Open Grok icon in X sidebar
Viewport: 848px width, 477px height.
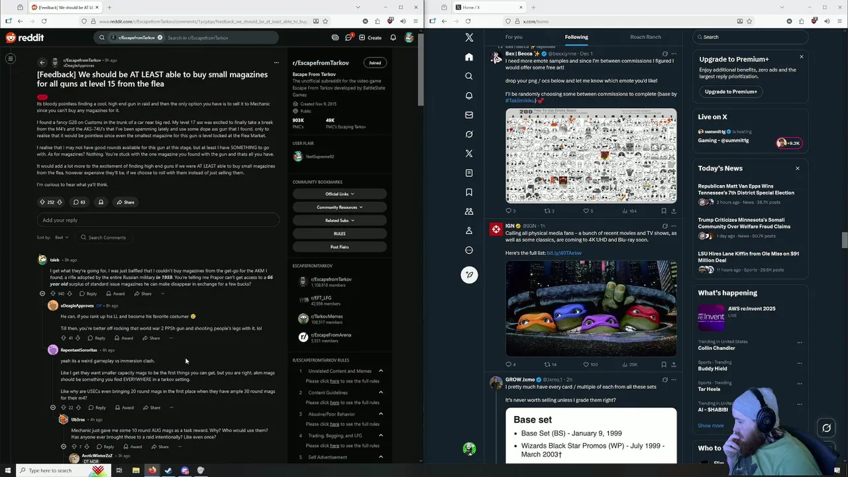click(x=469, y=134)
